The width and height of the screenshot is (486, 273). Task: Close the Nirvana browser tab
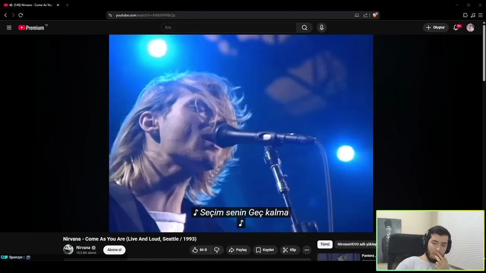tap(58, 5)
